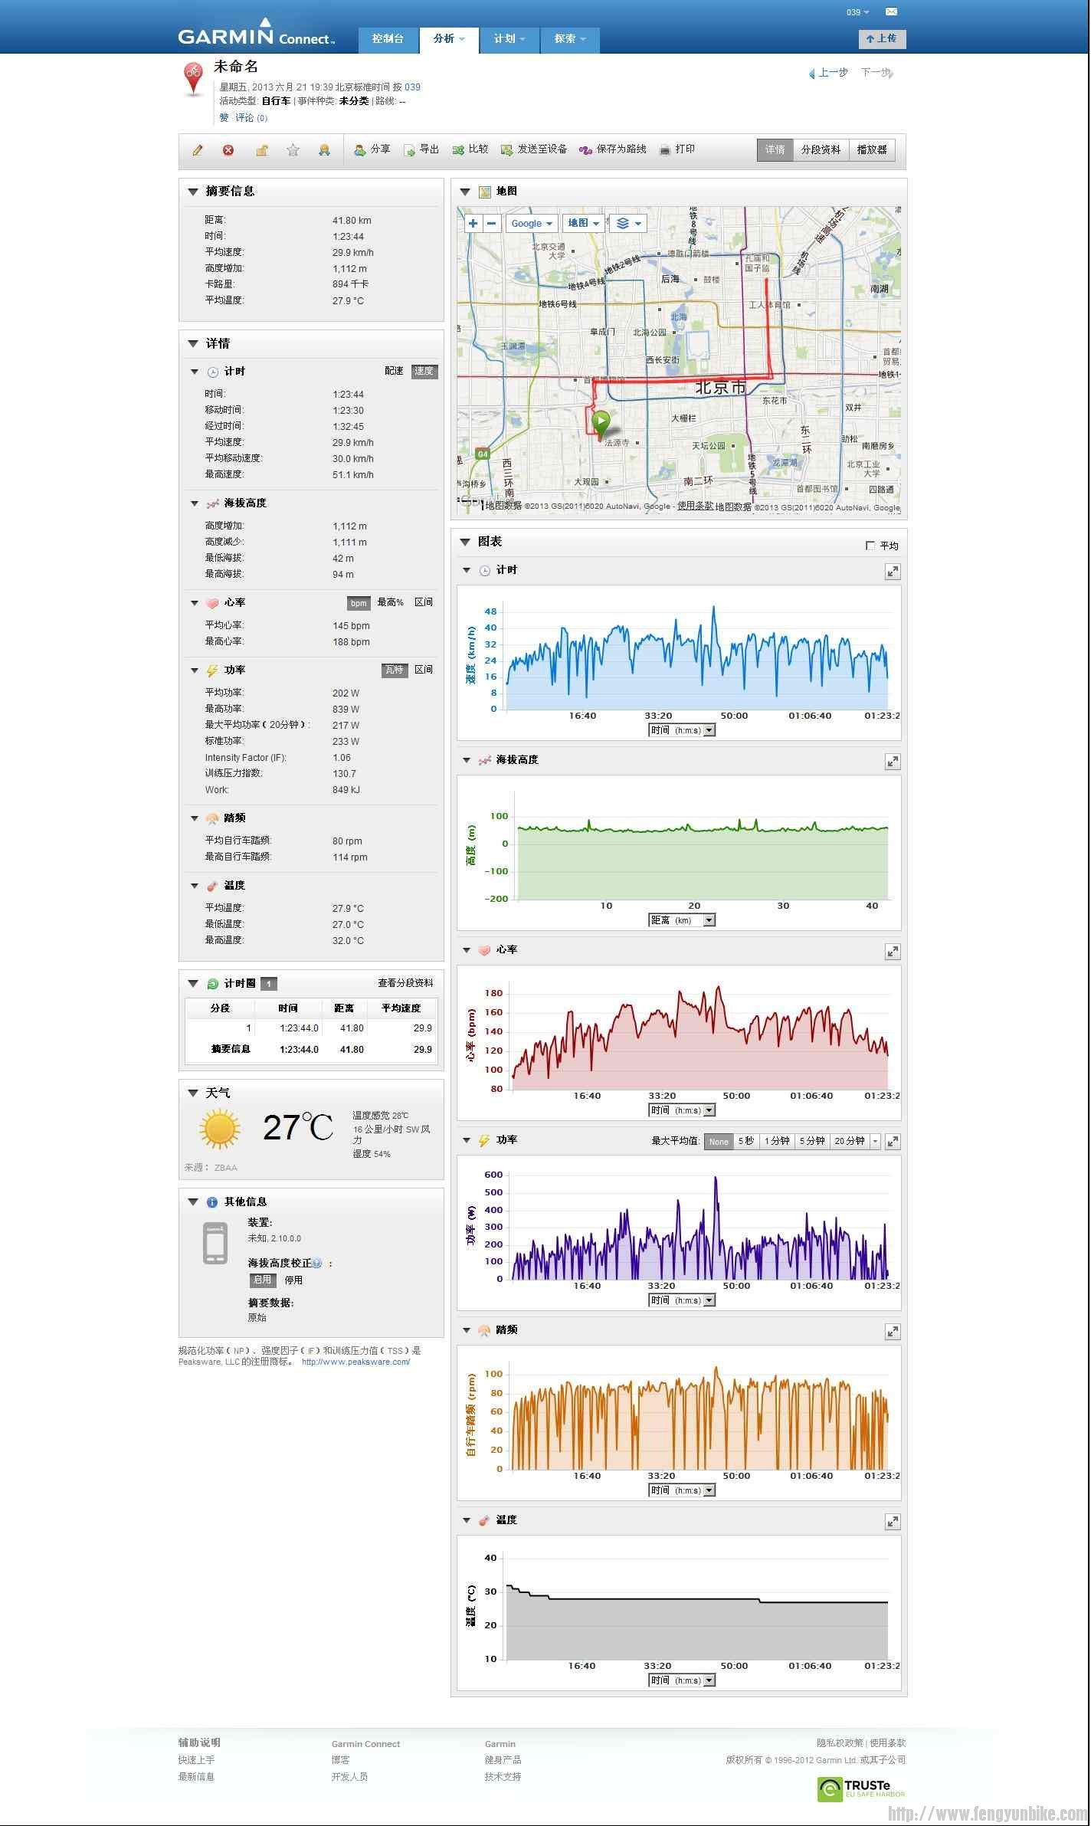Open the Google map provider dropdown
This screenshot has width=1091, height=1826.
coord(532,223)
